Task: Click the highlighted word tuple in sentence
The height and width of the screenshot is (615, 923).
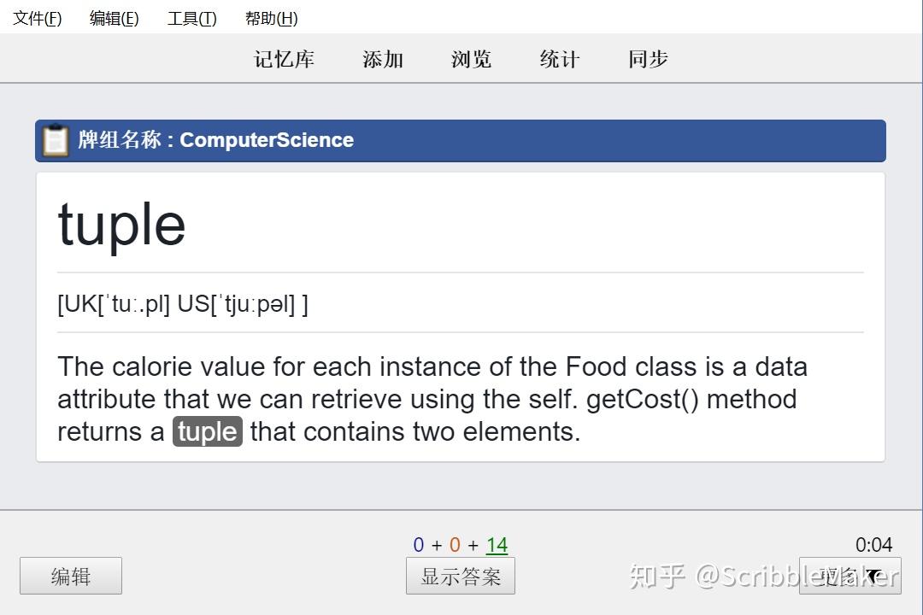Action: point(208,431)
